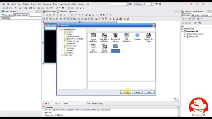Viewport: 212px width, 119px height.
Task: Click the Success line in Messages
Action: [x=48, y=112]
